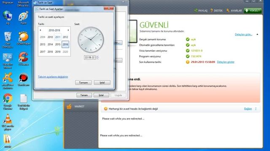Click orange warning icon beside Son kullanma tarihi
This screenshot has width=270, height=151.
pyautogui.click(x=188, y=62)
